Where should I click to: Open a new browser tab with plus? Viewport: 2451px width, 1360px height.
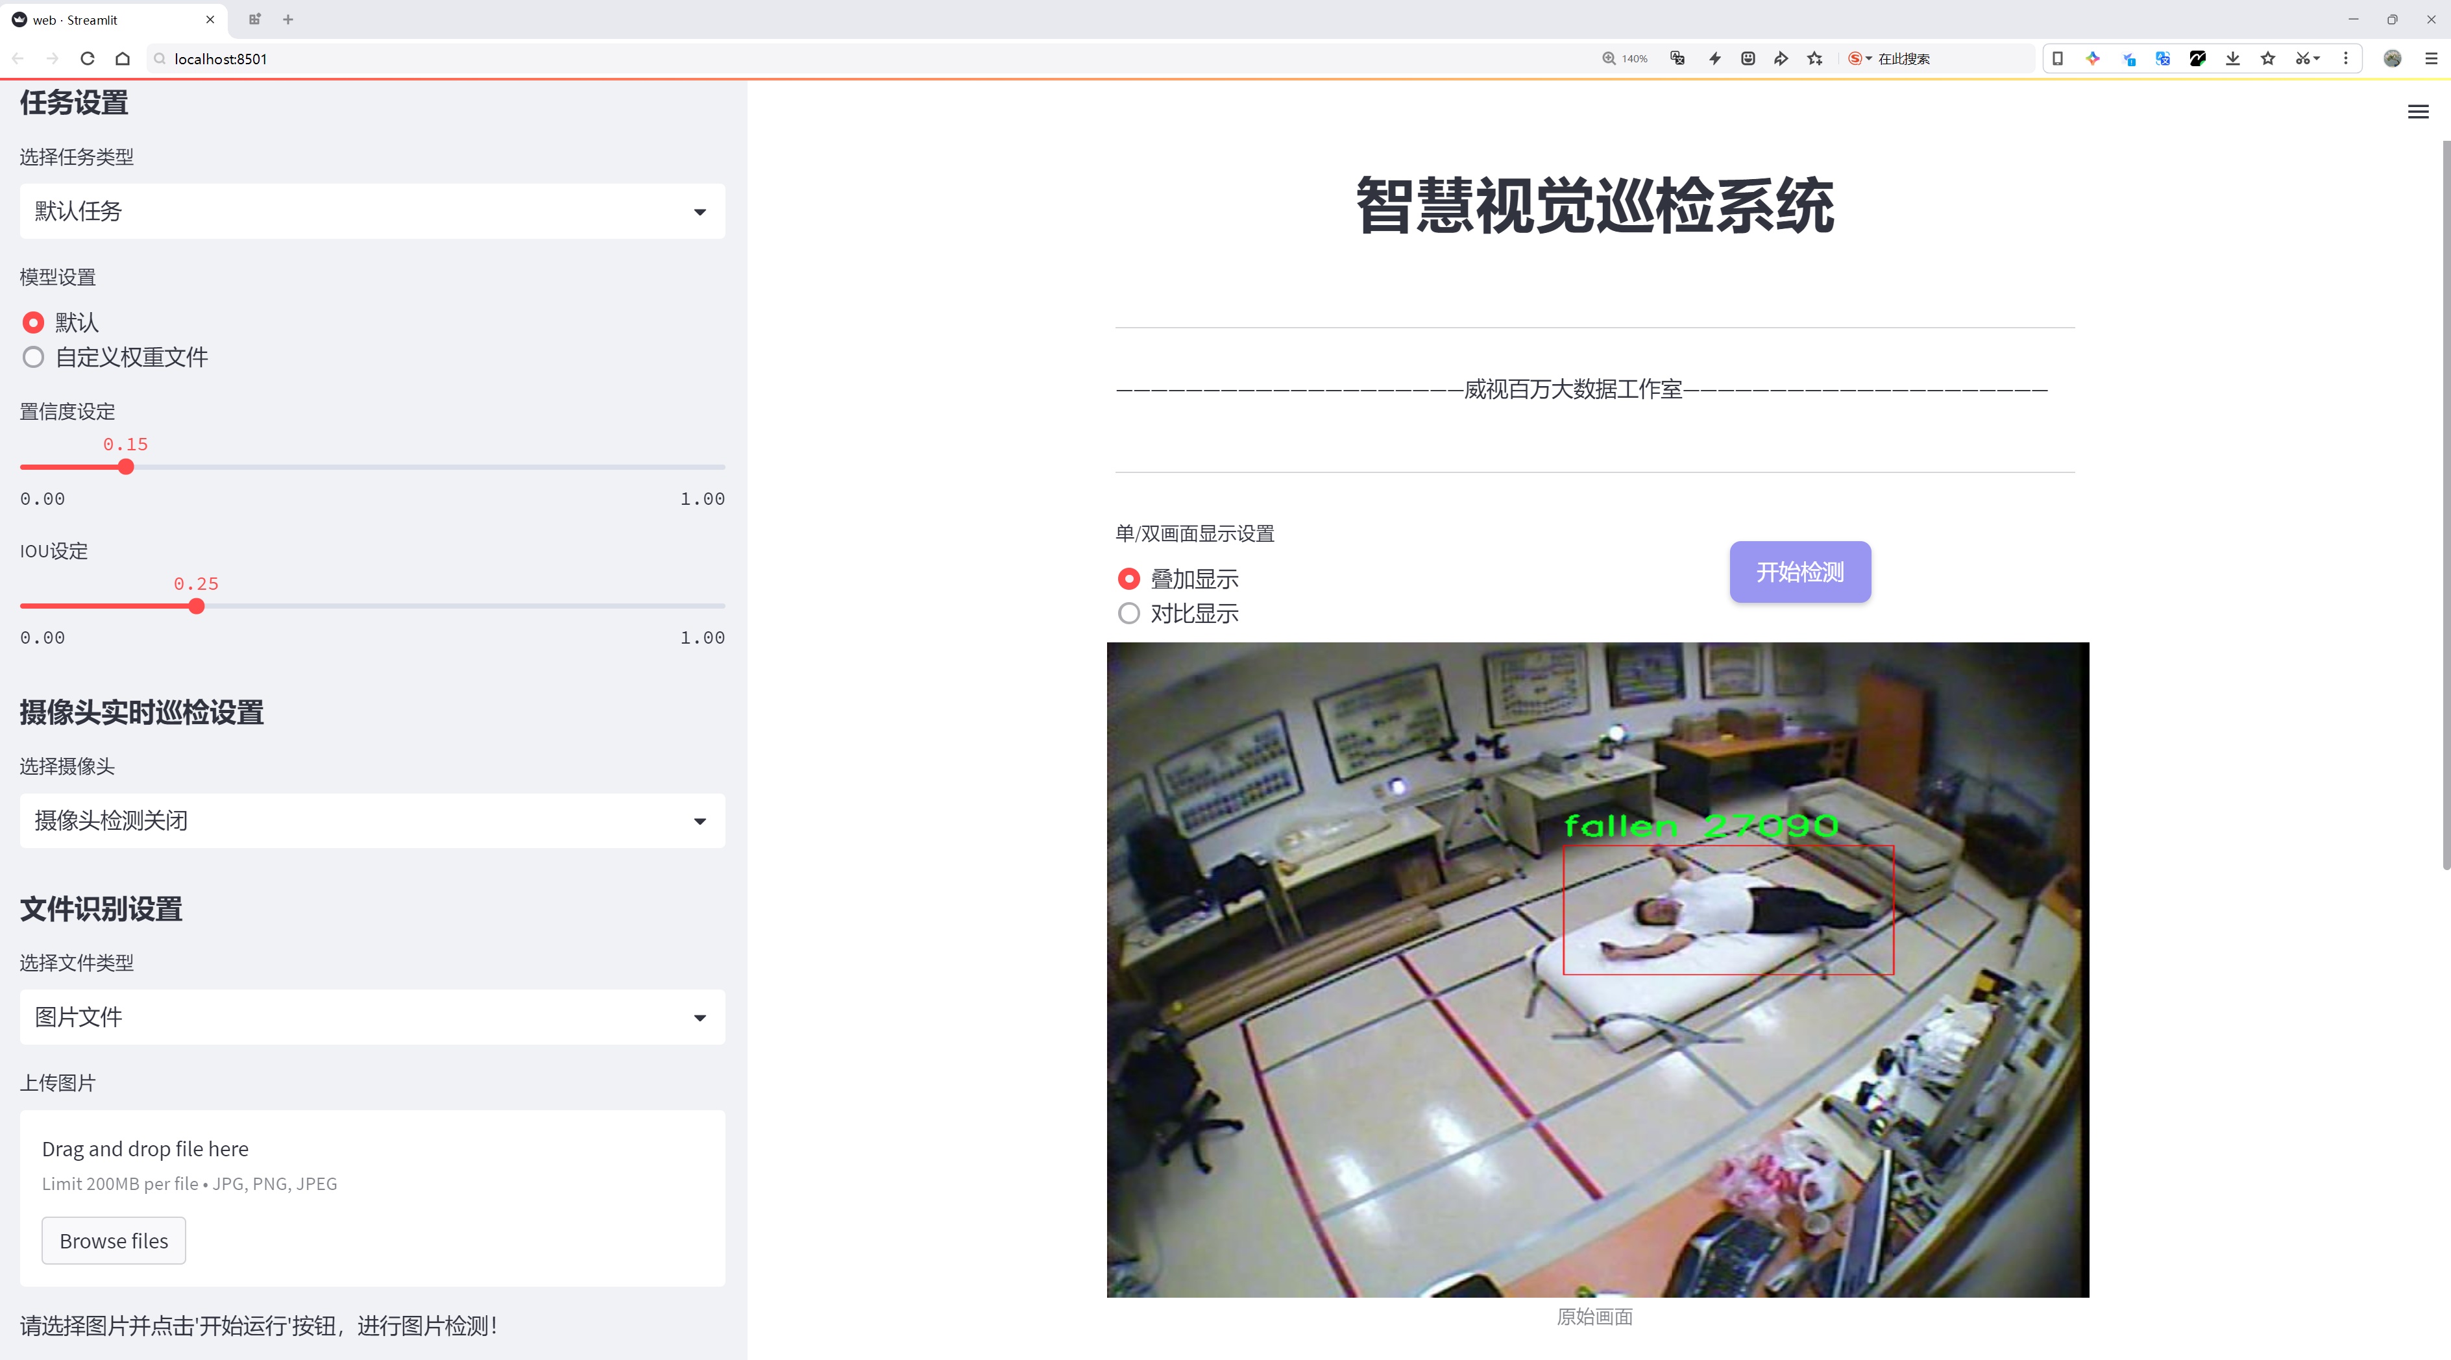click(288, 19)
